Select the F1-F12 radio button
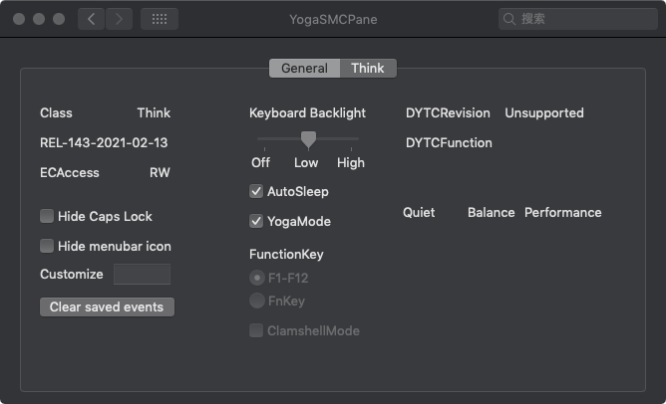The width and height of the screenshot is (666, 404). pos(257,278)
